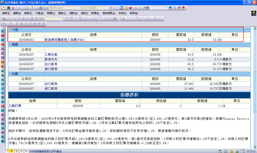257x153 pixels.
Task: Open the 檔案(F) menu
Action: [x=6, y=13]
